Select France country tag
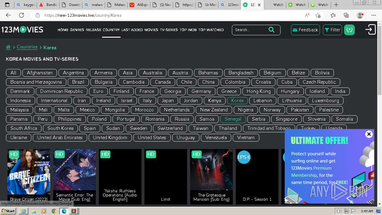382x215 pixels. [x=147, y=91]
